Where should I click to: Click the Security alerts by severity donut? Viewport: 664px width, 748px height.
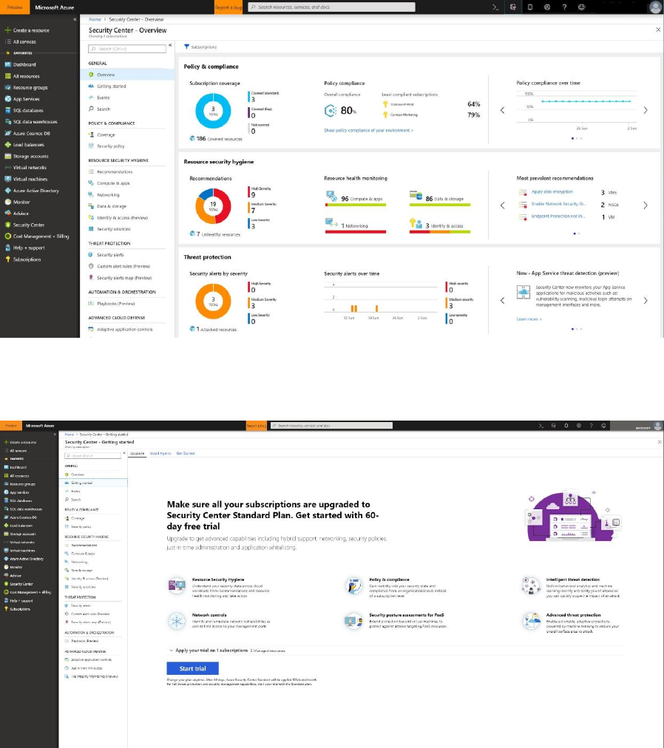pyautogui.click(x=213, y=301)
